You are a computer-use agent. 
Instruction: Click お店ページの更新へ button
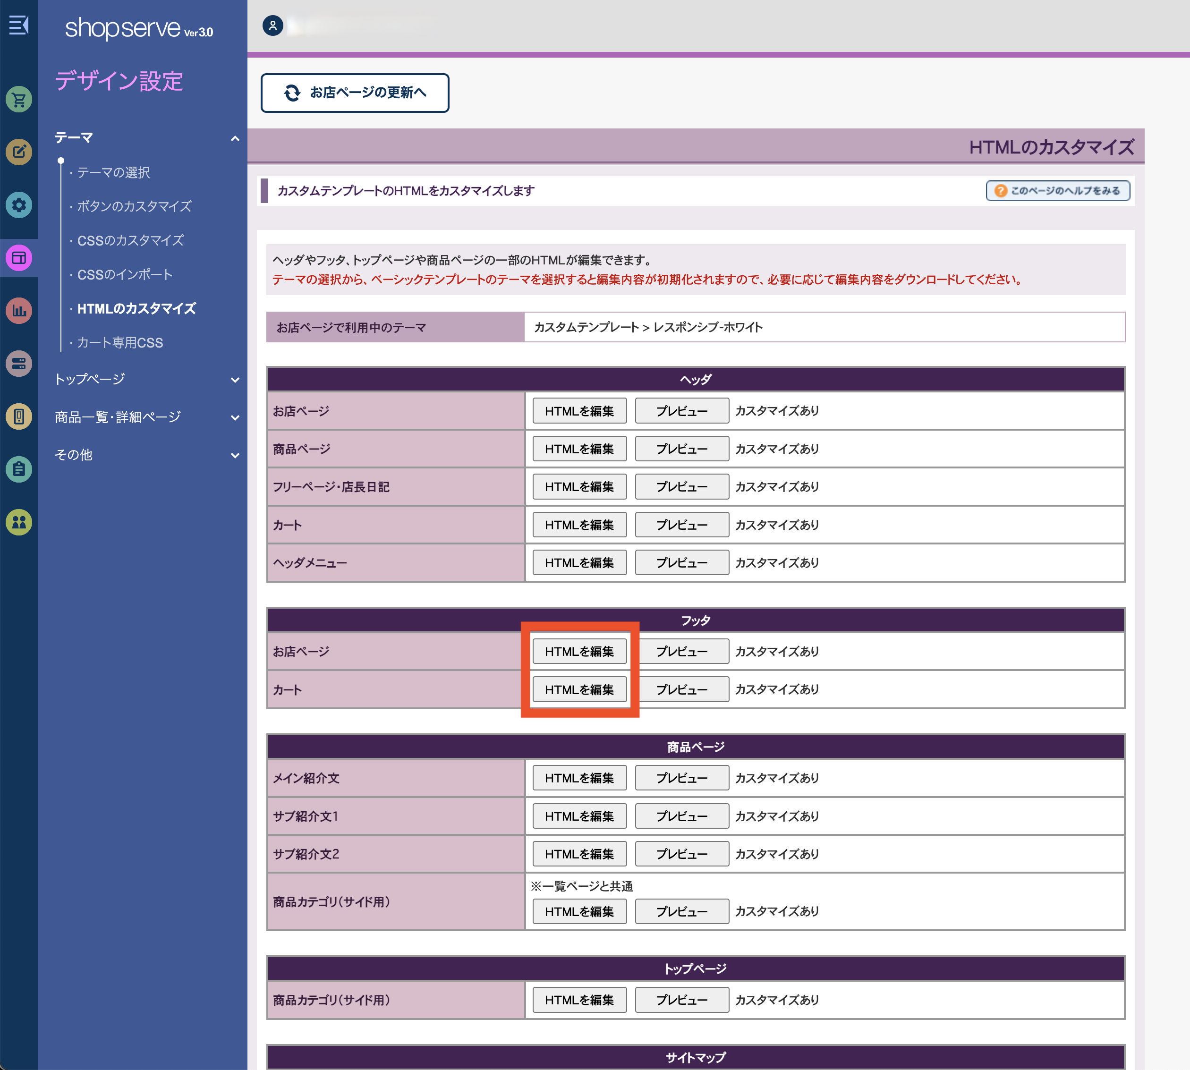[x=355, y=93]
